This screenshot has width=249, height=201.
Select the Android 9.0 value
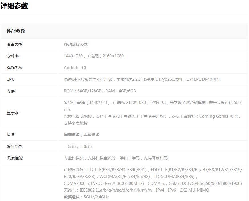coord(75,68)
